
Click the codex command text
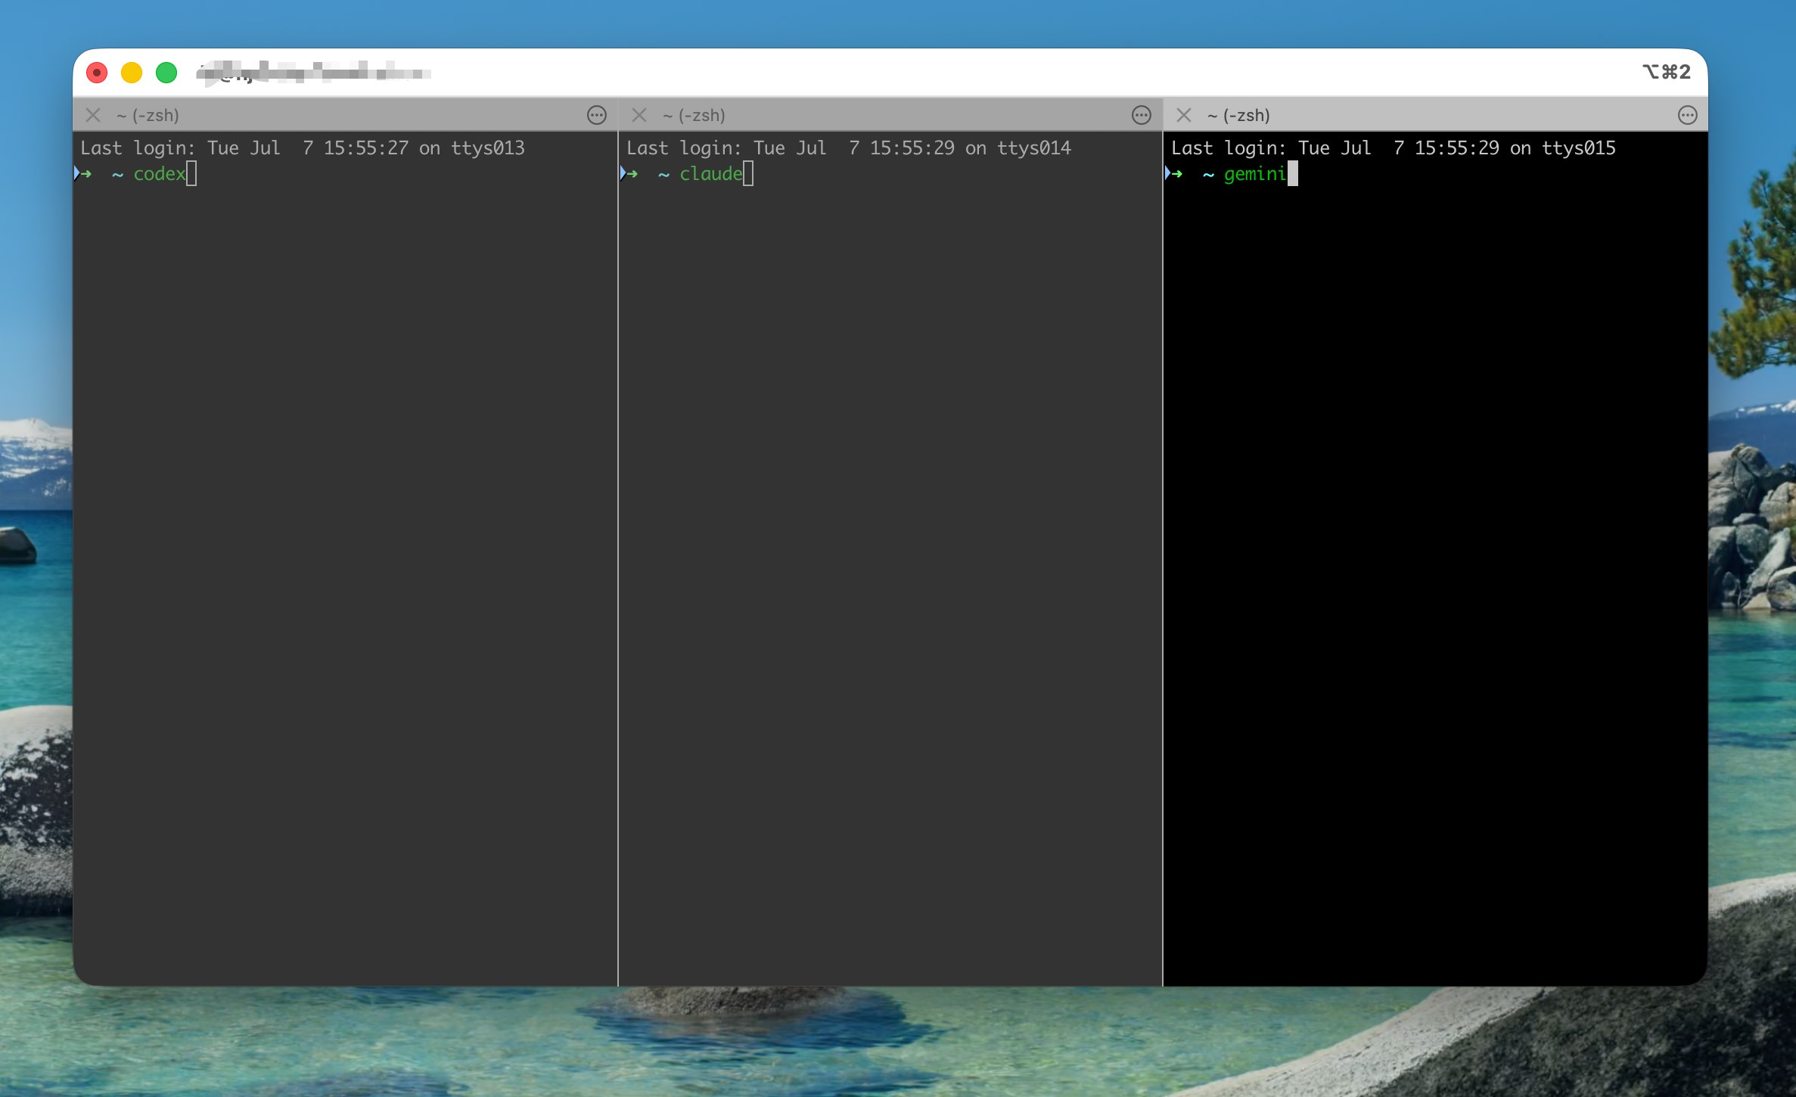point(160,174)
